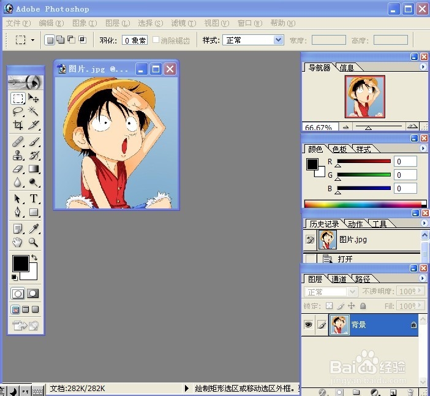Open marquee tool preset picker arrow
This screenshot has height=396, width=430.
(32, 40)
